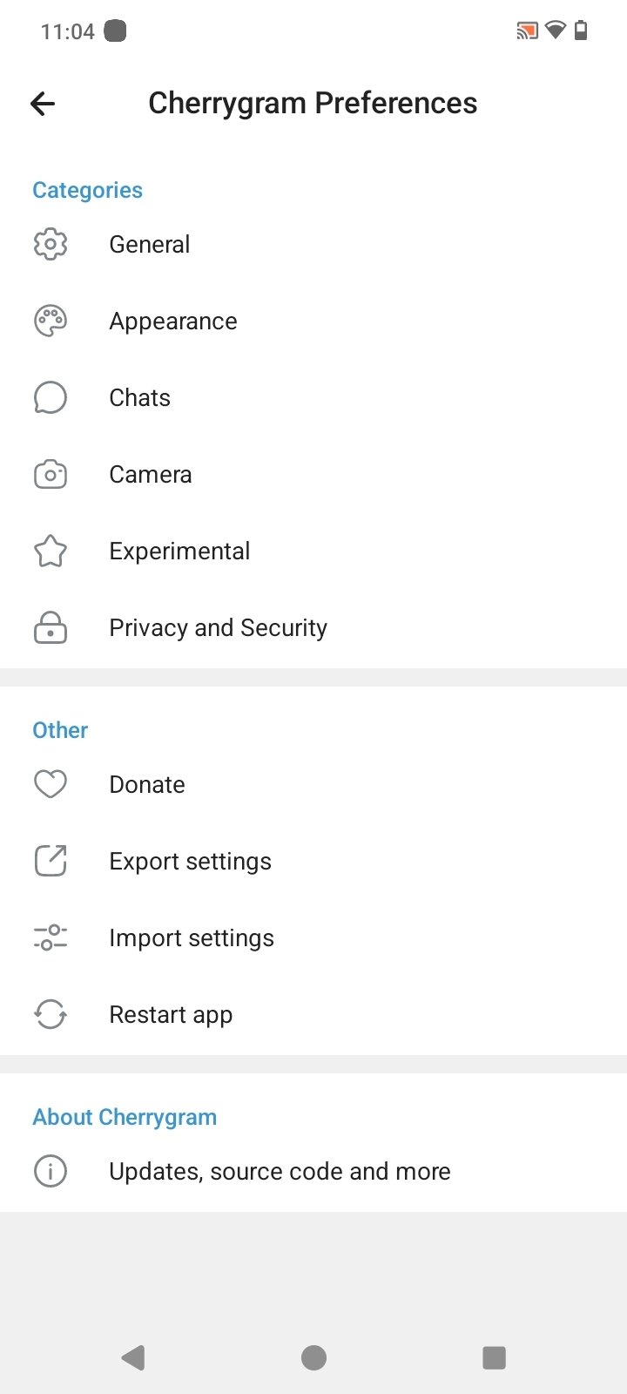Tap the Privacy and Security lock icon

[51, 628]
